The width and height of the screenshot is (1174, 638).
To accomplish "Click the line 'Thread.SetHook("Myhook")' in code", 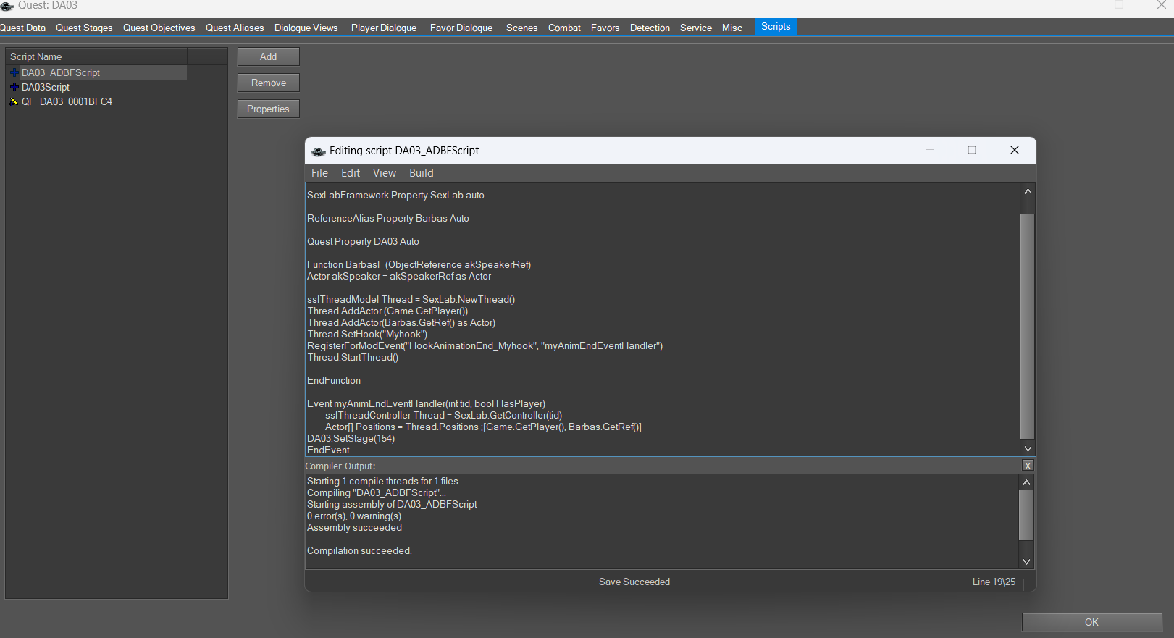I will [x=367, y=334].
